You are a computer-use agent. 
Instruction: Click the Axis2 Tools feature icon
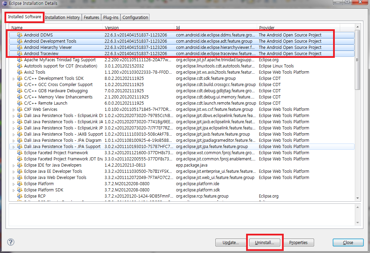pyautogui.click(x=20, y=72)
